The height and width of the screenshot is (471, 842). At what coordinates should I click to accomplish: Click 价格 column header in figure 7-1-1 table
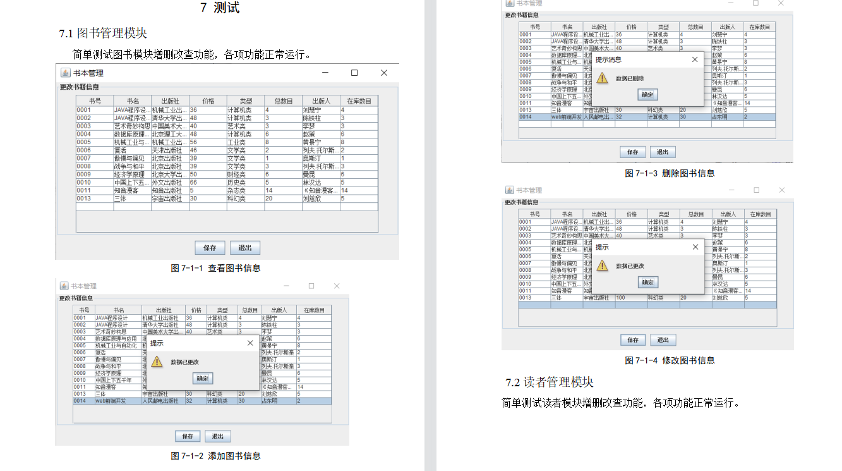pyautogui.click(x=208, y=101)
